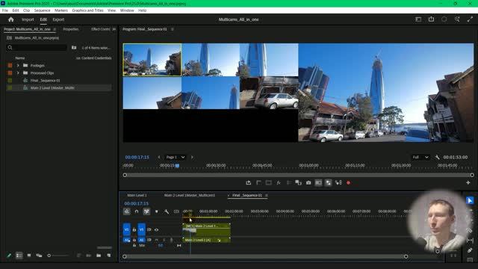478x269 pixels.
Task: Open Timeline Display Settings wrench
Action: (167, 211)
